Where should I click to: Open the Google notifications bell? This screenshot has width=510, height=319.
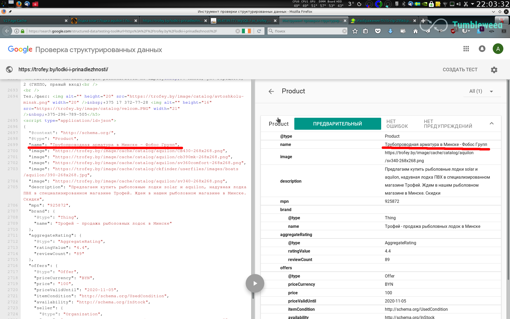click(x=482, y=49)
